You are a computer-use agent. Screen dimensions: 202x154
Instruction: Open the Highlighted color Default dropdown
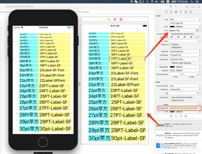point(188,67)
